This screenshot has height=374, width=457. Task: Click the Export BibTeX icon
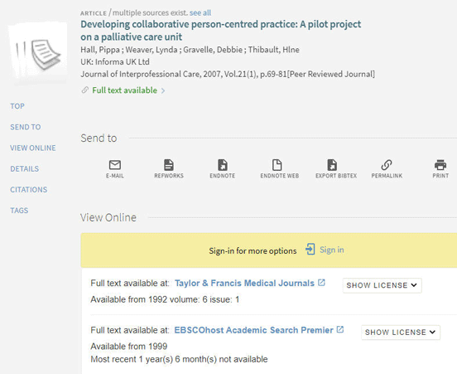click(x=332, y=165)
